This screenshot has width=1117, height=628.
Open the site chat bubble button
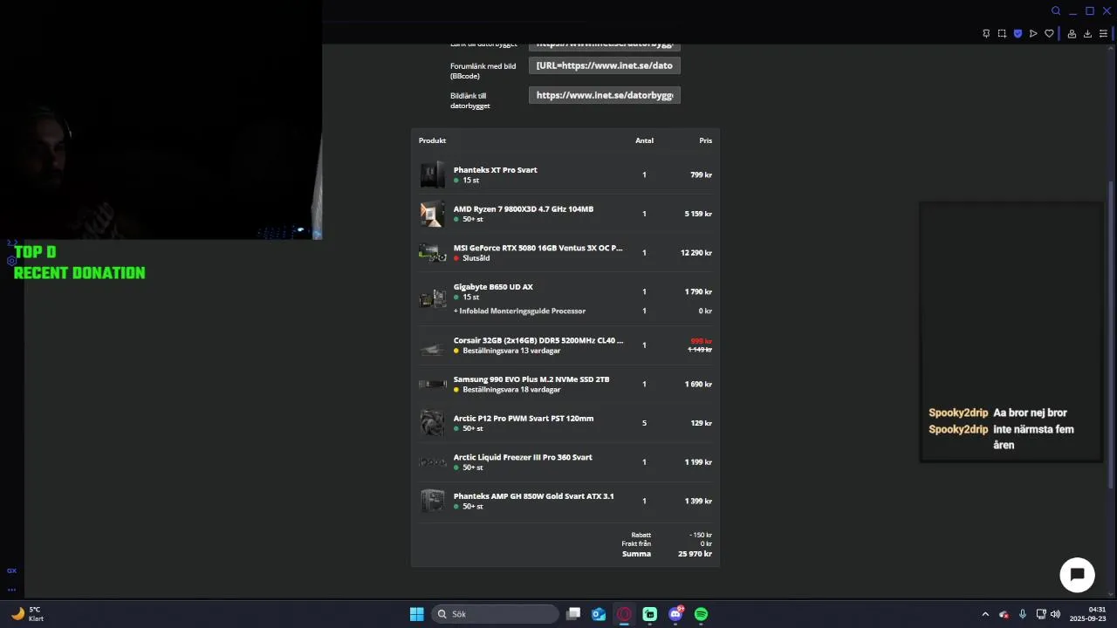(1077, 575)
